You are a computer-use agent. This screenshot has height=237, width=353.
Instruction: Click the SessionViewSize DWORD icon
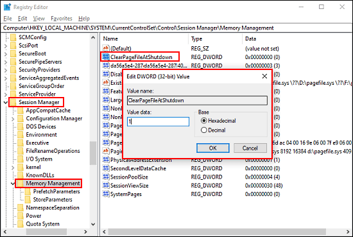click(106, 185)
